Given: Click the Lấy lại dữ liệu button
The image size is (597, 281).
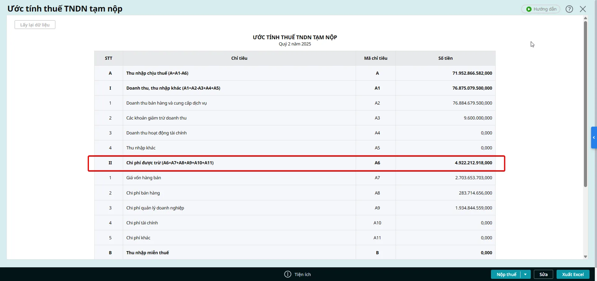Looking at the screenshot, I should click(x=35, y=25).
